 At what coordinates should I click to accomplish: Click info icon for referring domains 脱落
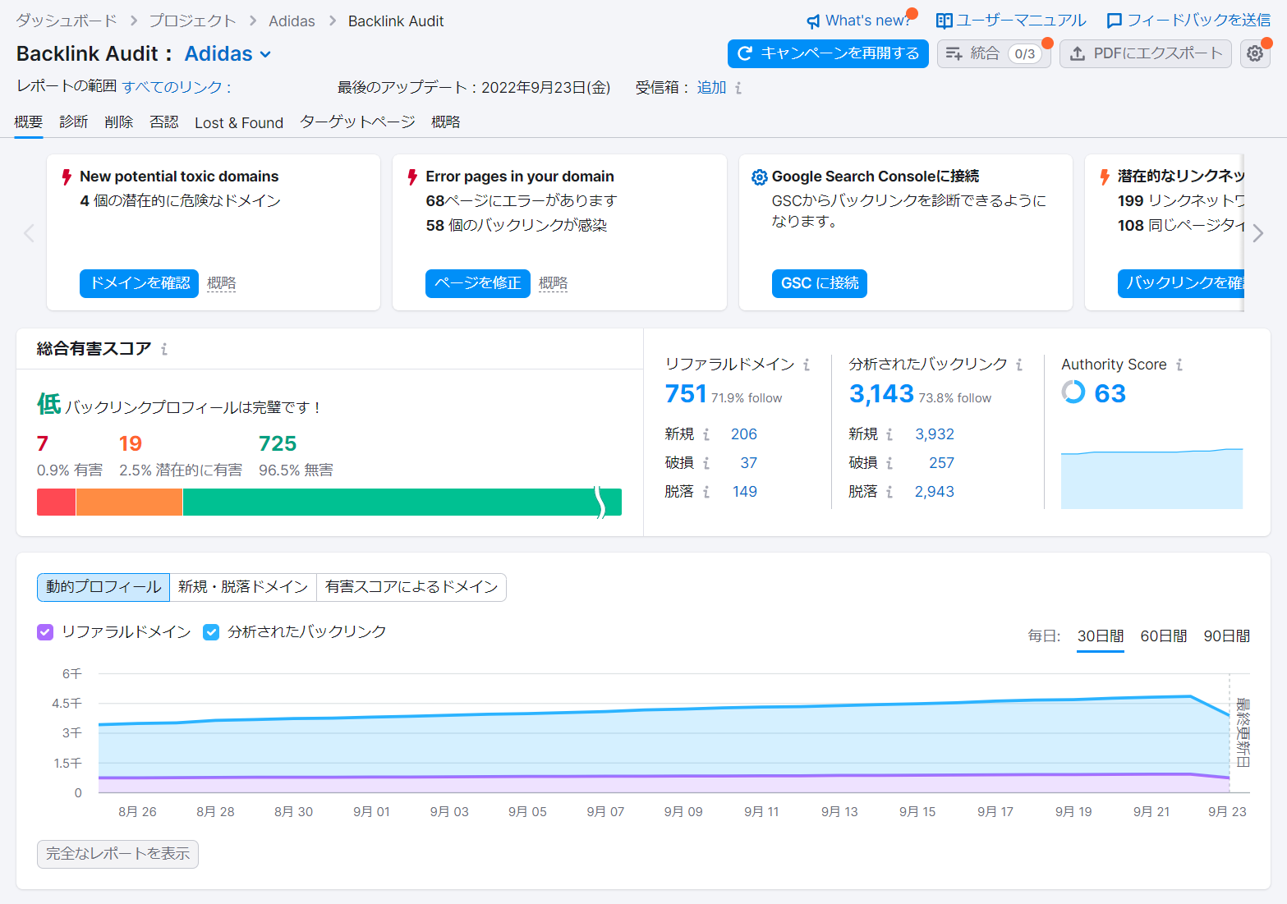point(706,492)
